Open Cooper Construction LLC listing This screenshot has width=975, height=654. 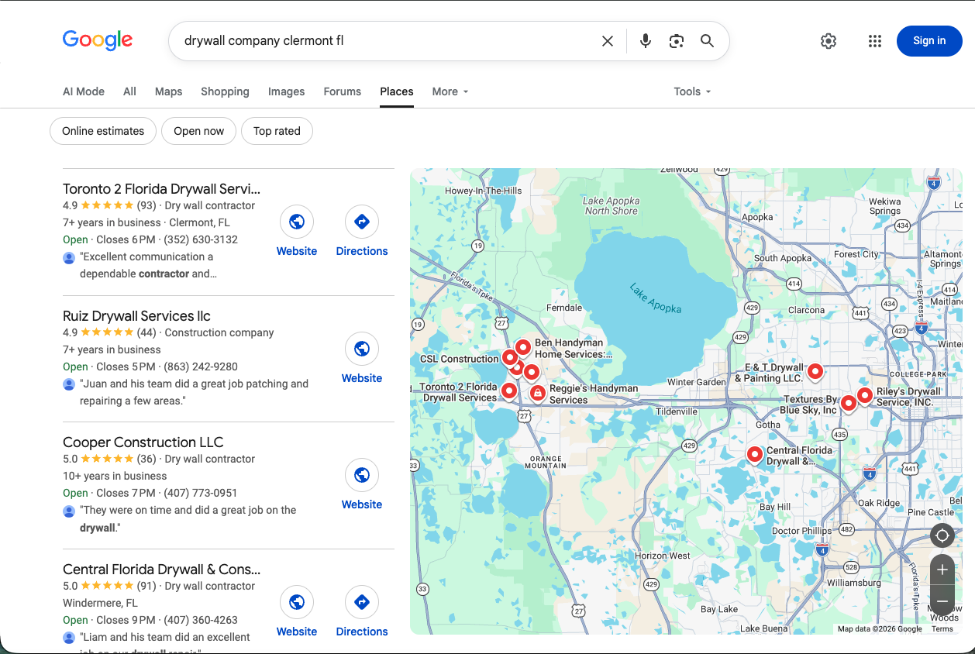coord(143,442)
